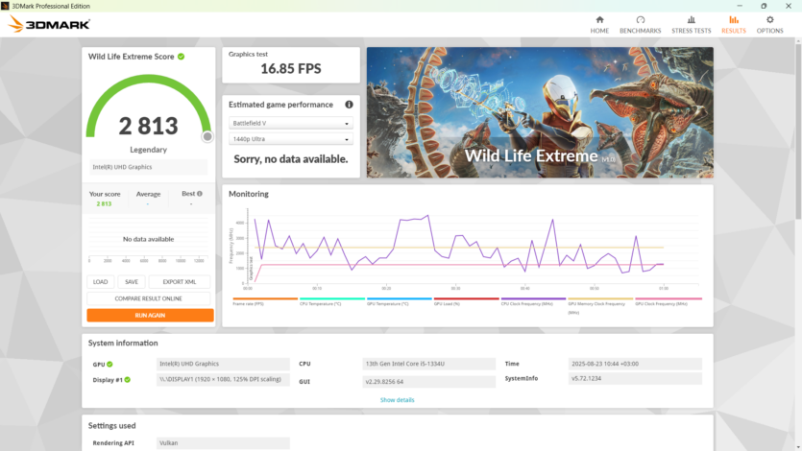Open the Home section

599,25
